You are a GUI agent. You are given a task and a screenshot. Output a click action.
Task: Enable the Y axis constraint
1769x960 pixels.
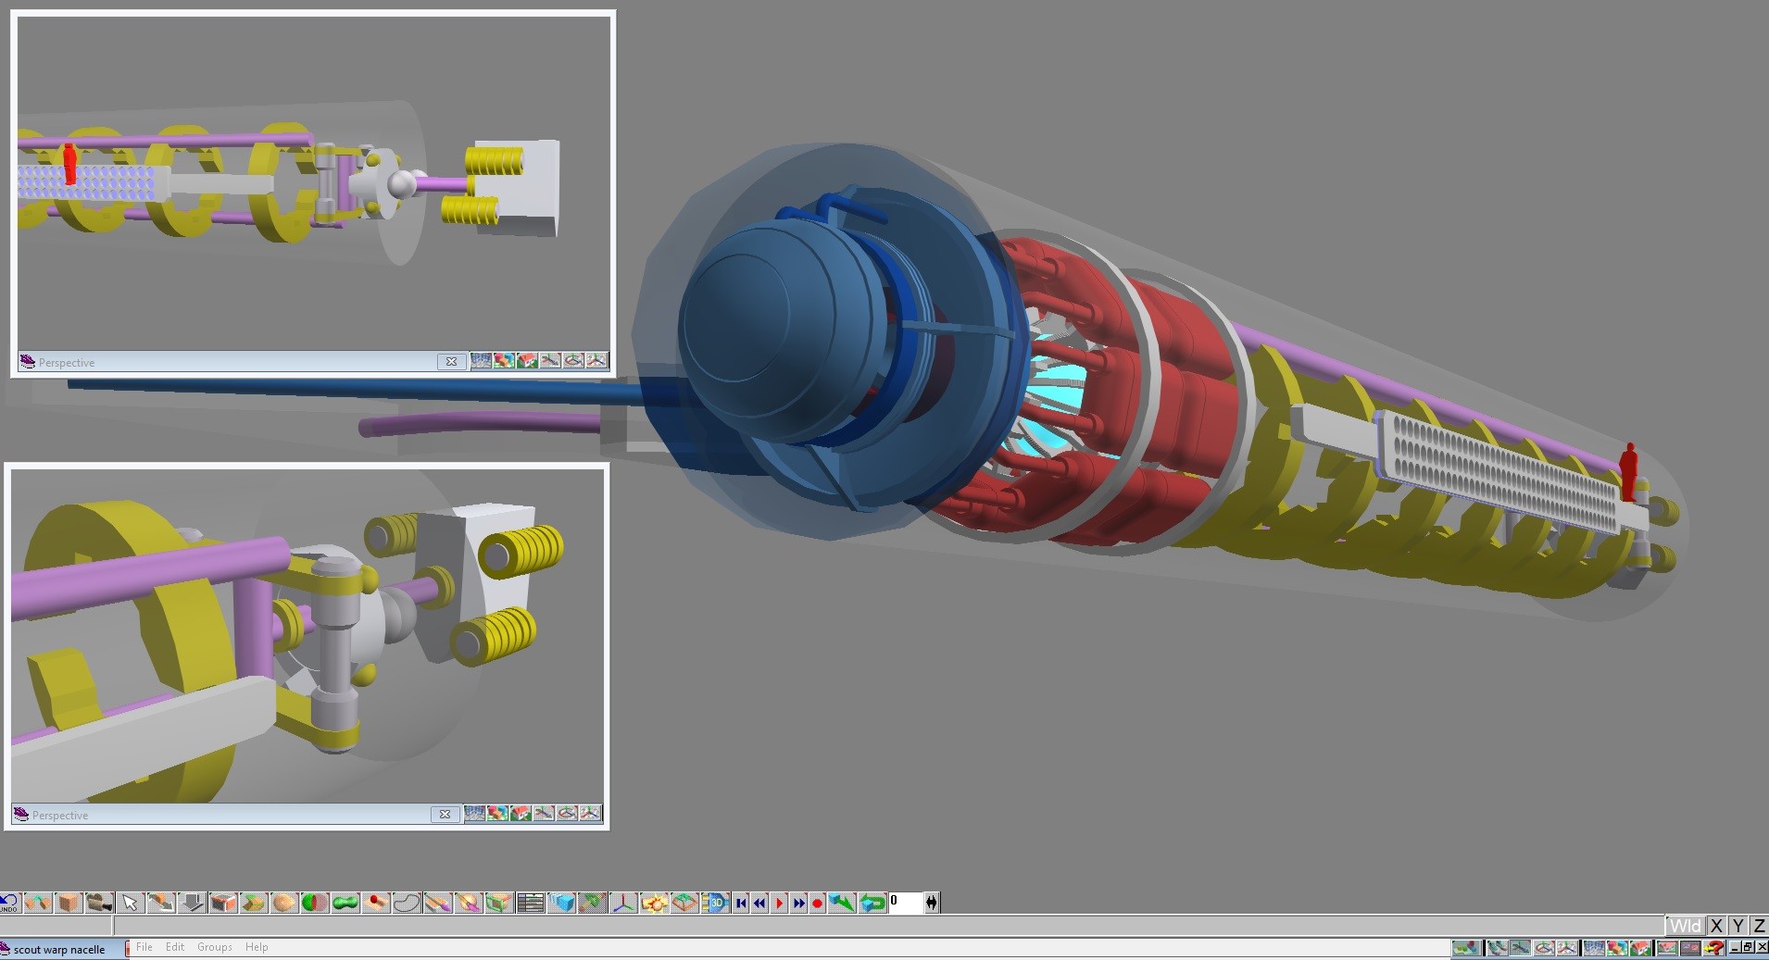click(1738, 926)
